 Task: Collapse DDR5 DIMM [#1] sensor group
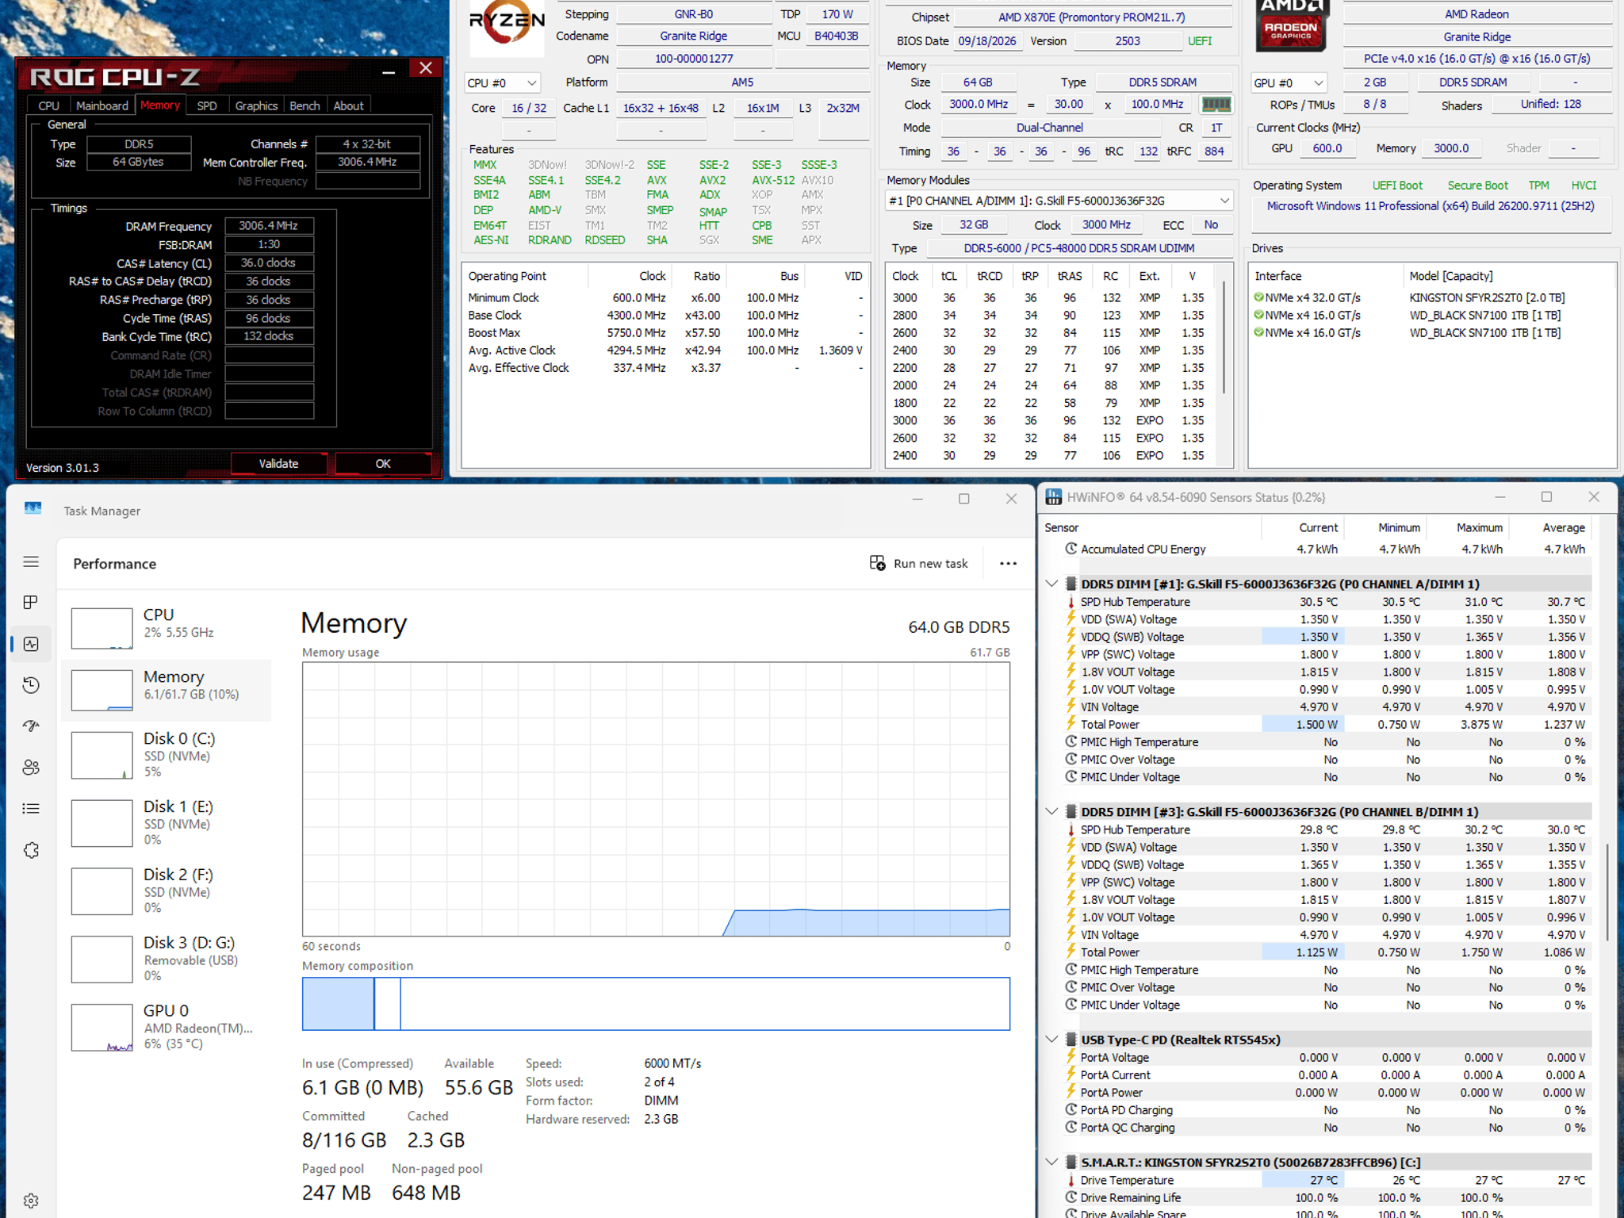pyautogui.click(x=1051, y=584)
